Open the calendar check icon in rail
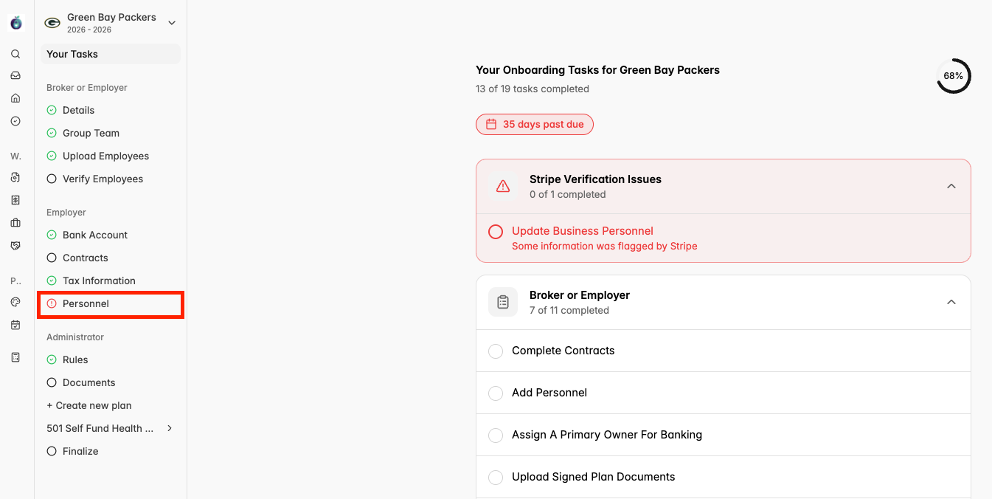This screenshot has width=992, height=499. (x=15, y=325)
